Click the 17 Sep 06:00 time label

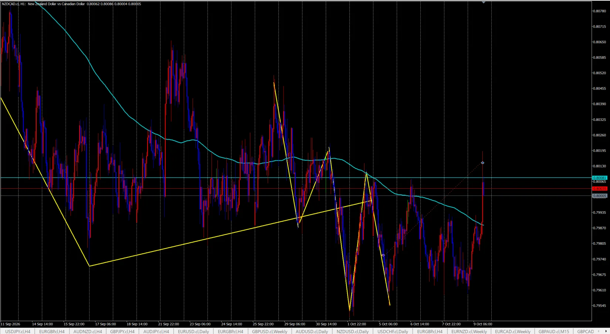click(x=105, y=324)
